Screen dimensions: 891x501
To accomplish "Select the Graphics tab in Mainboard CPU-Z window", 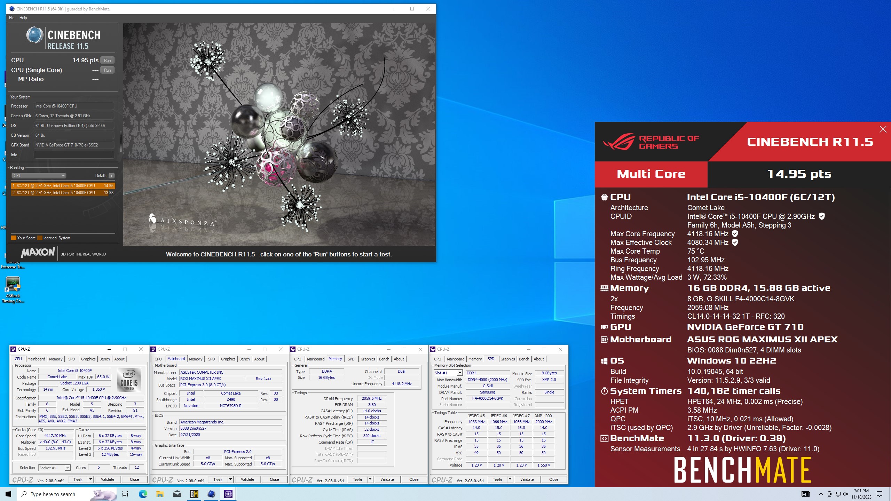I will click(x=228, y=359).
